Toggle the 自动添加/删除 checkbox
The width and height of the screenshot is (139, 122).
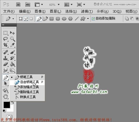93,19
